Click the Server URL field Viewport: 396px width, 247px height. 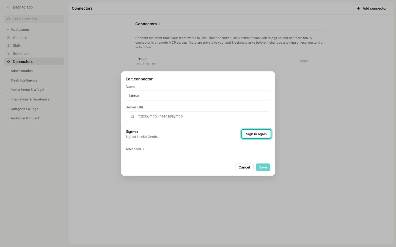click(198, 116)
